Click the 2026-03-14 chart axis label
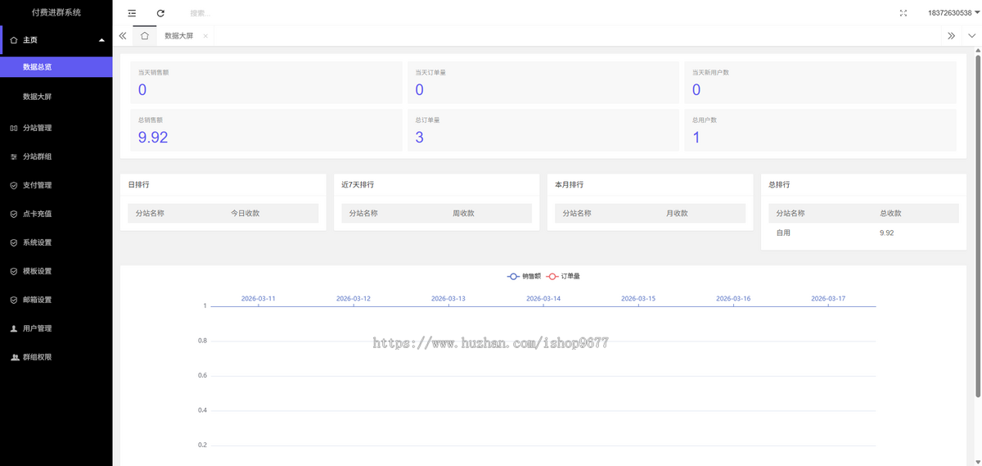This screenshot has height=466, width=982. click(543, 298)
